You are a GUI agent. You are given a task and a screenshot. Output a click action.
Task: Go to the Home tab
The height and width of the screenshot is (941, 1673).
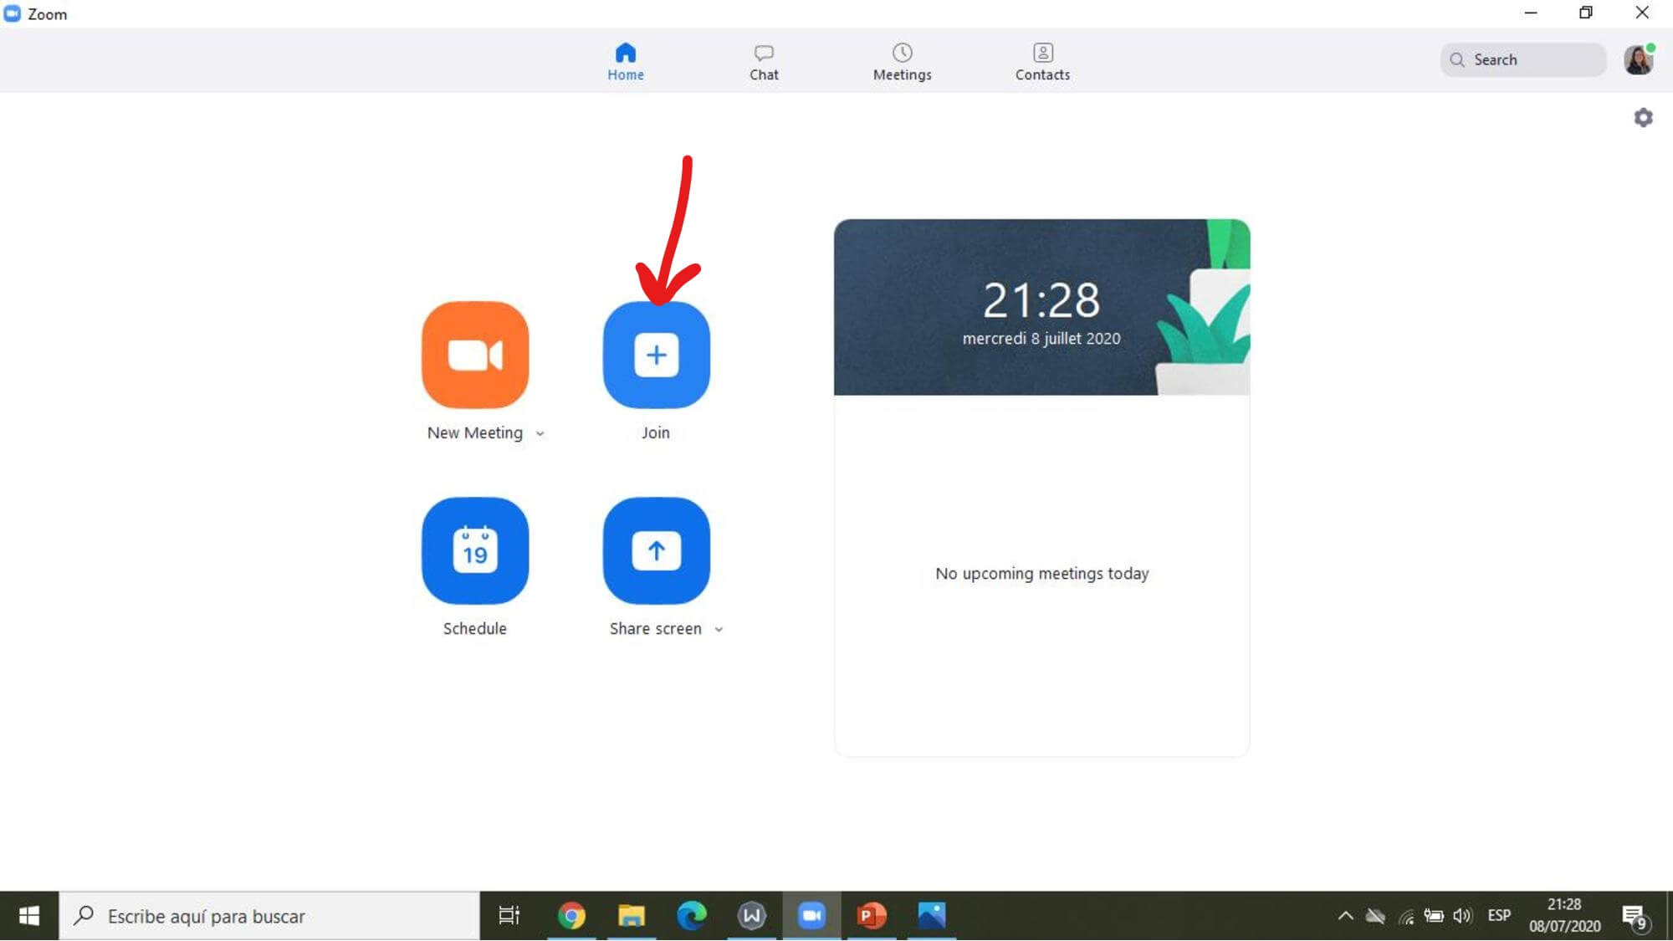(625, 62)
